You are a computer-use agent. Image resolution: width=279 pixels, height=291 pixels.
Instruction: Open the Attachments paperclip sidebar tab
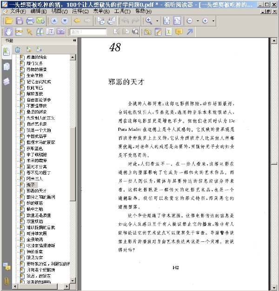coord(7,281)
